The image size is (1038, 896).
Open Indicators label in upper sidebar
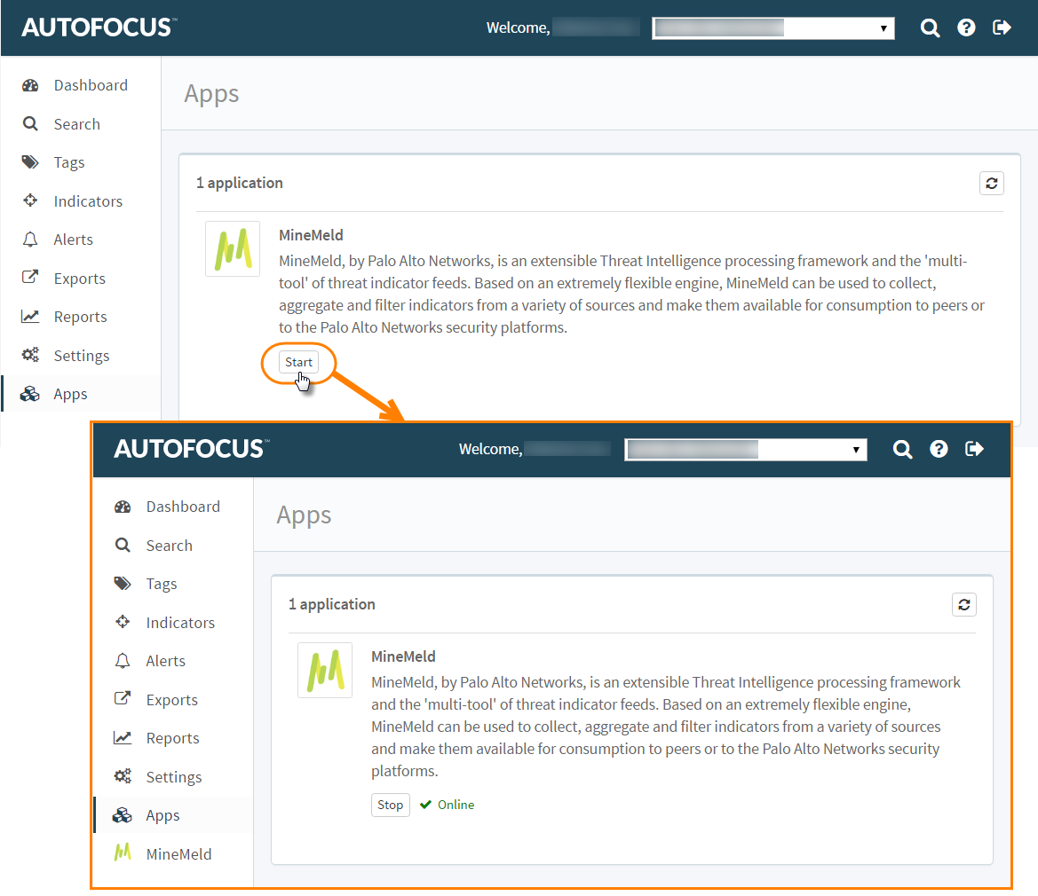[x=88, y=201]
